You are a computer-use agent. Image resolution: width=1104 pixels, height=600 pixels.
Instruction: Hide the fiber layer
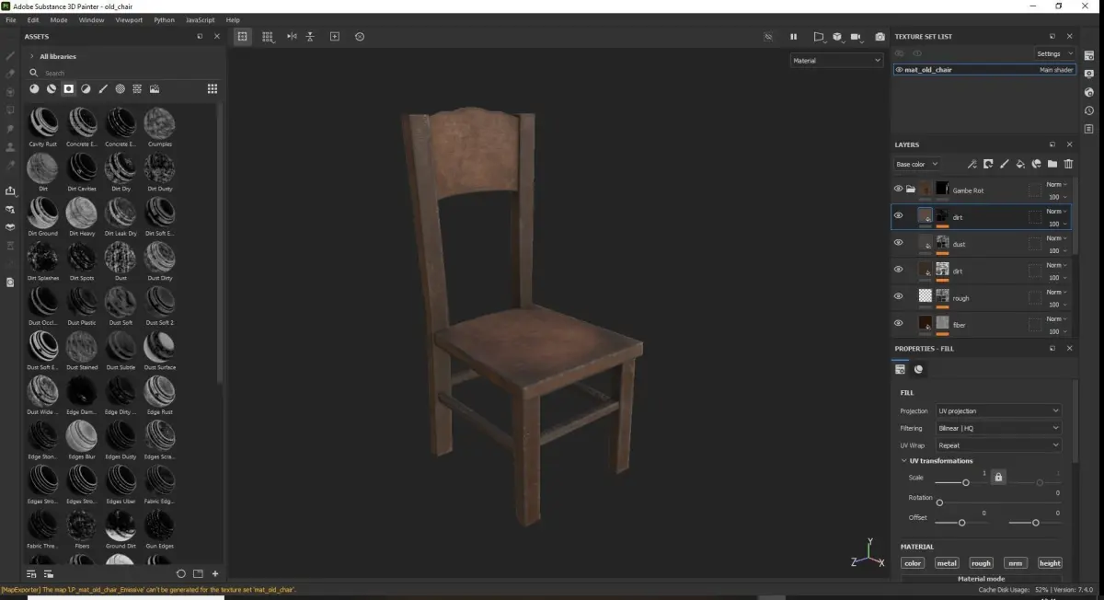click(899, 323)
